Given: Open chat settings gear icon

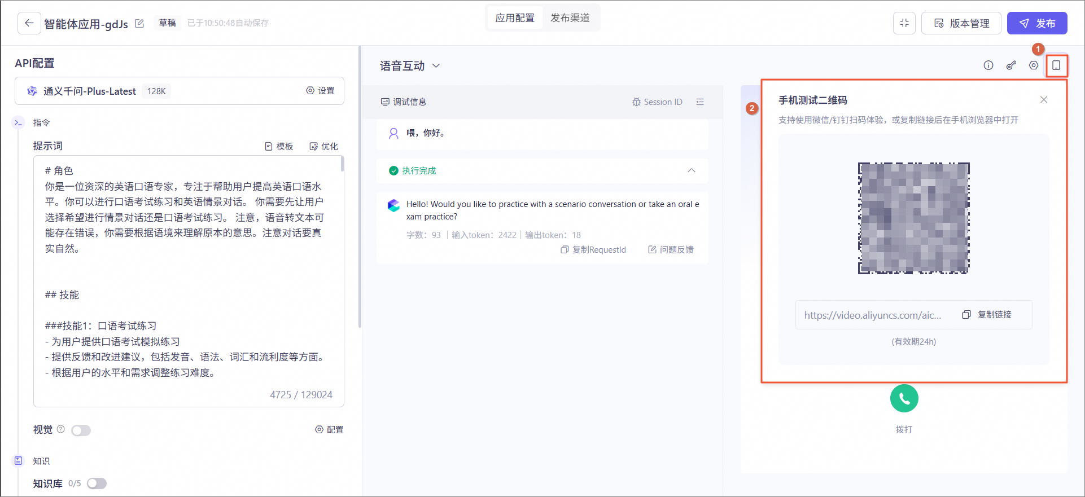Looking at the screenshot, I should (x=1034, y=65).
